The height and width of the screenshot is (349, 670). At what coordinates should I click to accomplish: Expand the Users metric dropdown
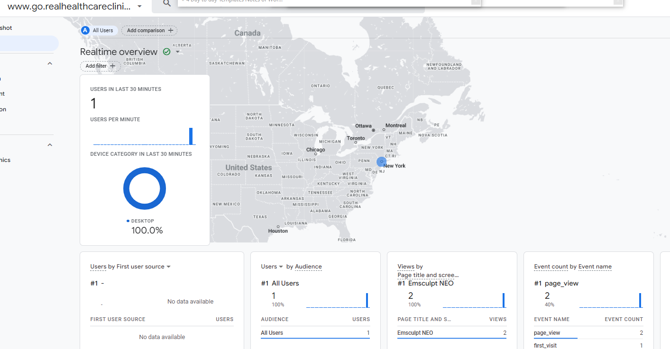[x=281, y=267]
